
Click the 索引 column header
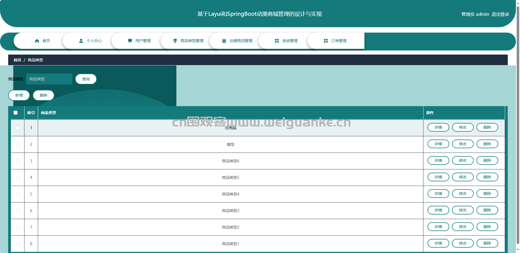pos(31,113)
